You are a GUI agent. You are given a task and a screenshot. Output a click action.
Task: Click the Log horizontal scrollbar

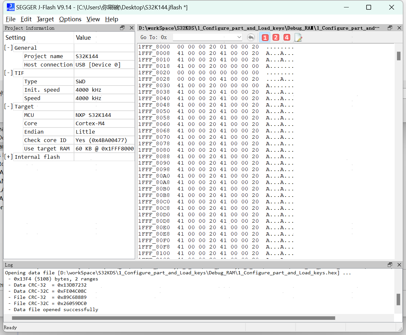[x=174, y=318]
